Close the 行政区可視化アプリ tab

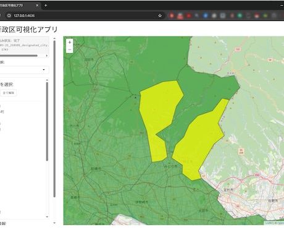point(37,6)
